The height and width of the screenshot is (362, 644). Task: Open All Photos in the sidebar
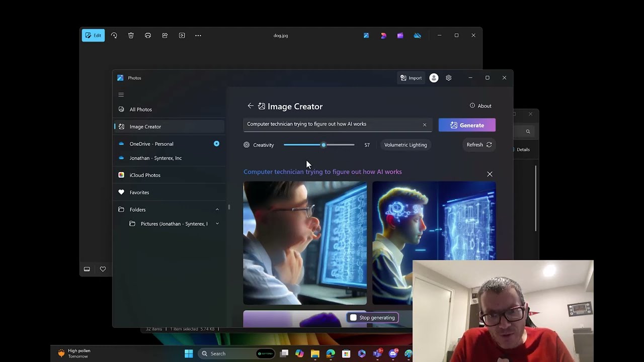click(169, 110)
